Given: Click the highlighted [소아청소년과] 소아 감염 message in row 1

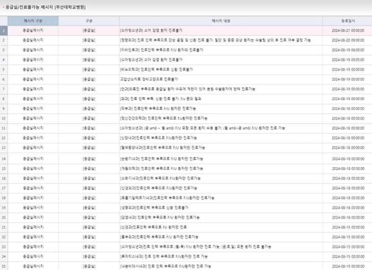Looking at the screenshot, I should coord(151,30).
